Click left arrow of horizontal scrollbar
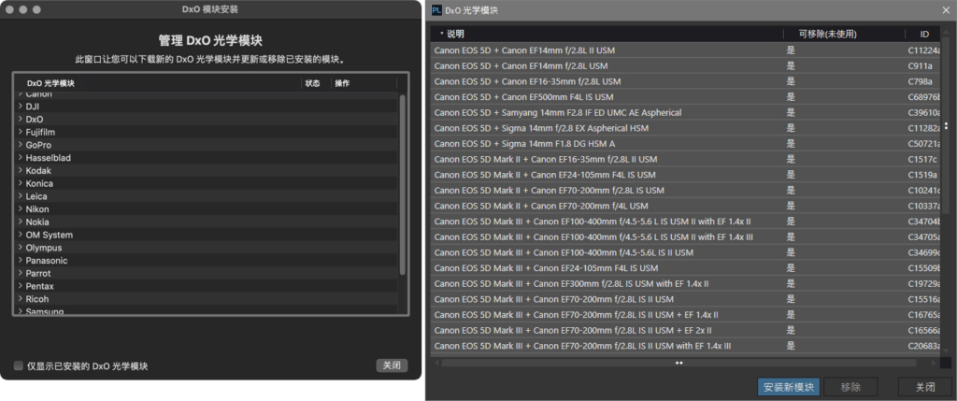This screenshot has width=957, height=401. tap(436, 363)
